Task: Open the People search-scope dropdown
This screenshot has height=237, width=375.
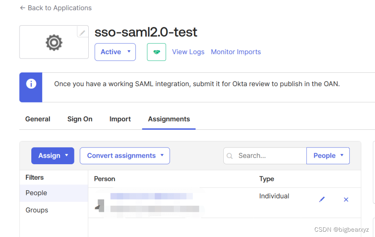Action: [328, 156]
